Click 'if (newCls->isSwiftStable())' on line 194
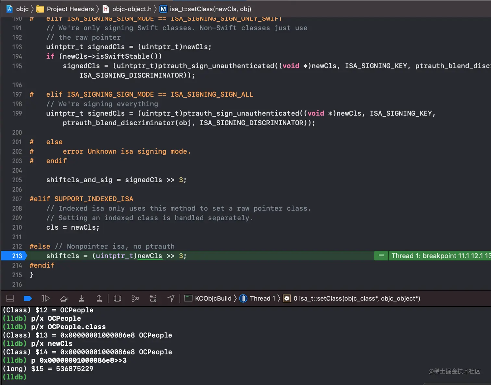Image resolution: width=491 pixels, height=385 pixels. point(104,56)
